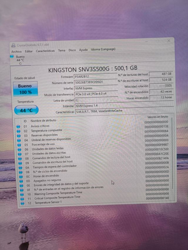This screenshot has width=188, height=250.
Task: Open the Archivo menu
Action: tap(16, 52)
